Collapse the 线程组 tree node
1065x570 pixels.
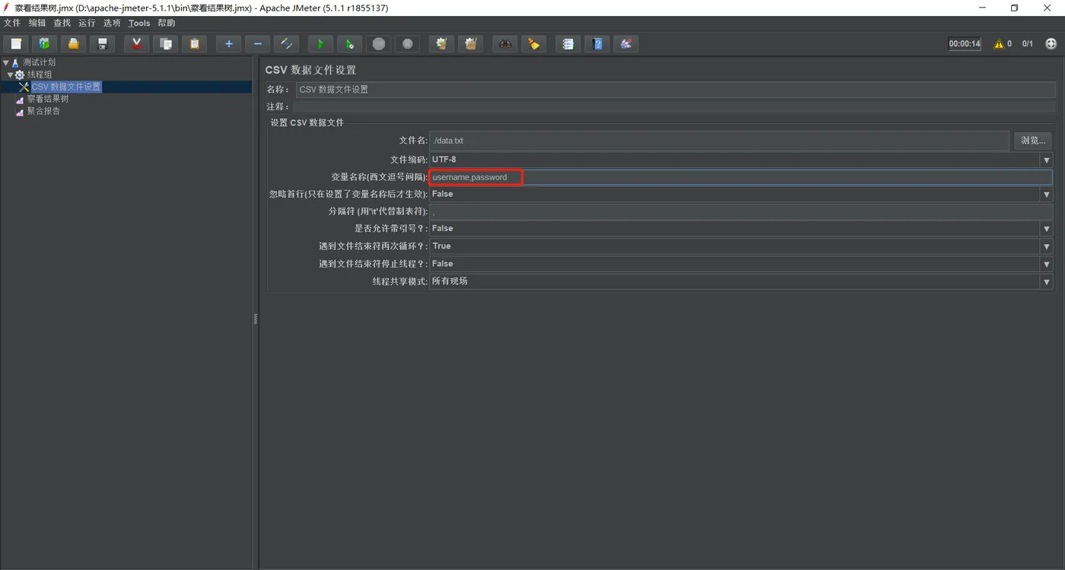(x=10, y=75)
